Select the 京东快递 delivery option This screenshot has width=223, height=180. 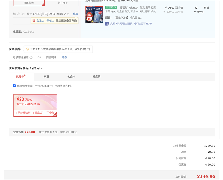[29, 3]
